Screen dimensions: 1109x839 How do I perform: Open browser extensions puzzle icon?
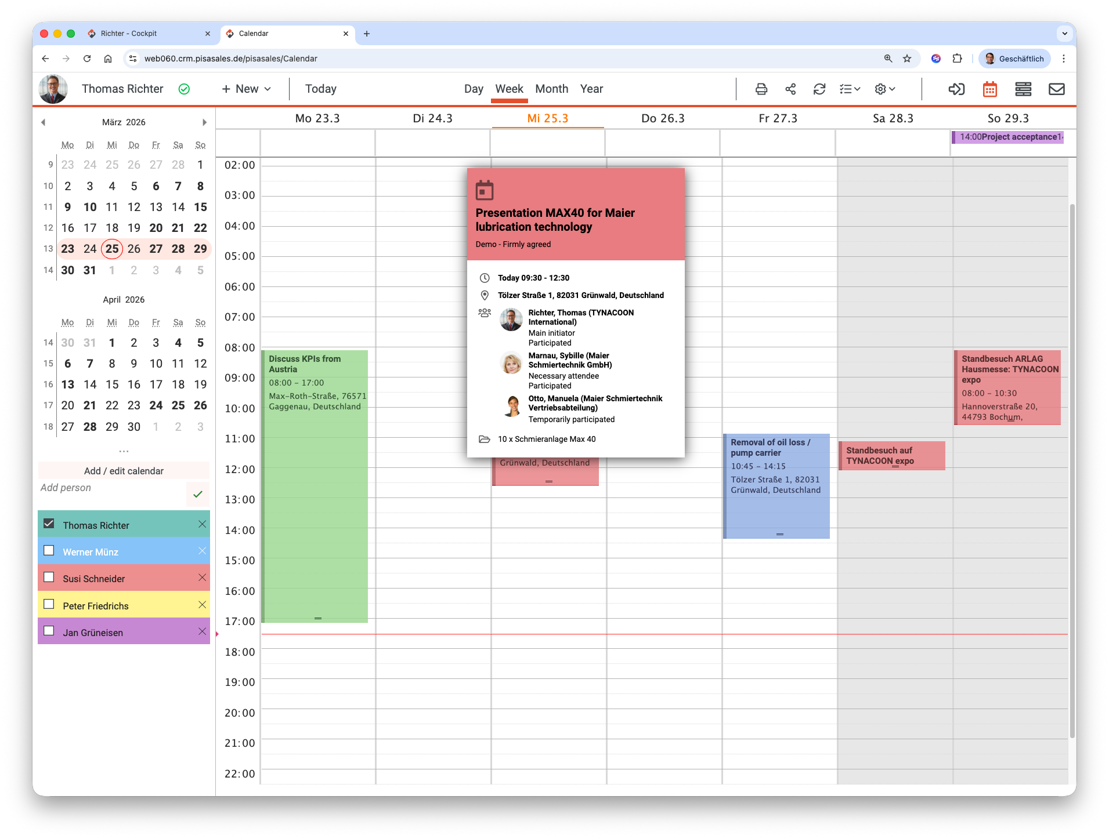pyautogui.click(x=958, y=59)
